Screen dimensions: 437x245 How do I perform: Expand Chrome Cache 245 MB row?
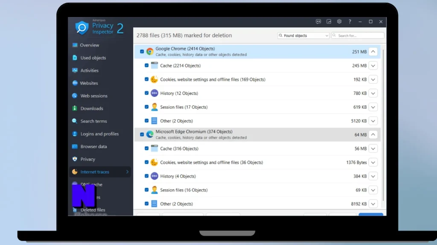click(x=373, y=66)
